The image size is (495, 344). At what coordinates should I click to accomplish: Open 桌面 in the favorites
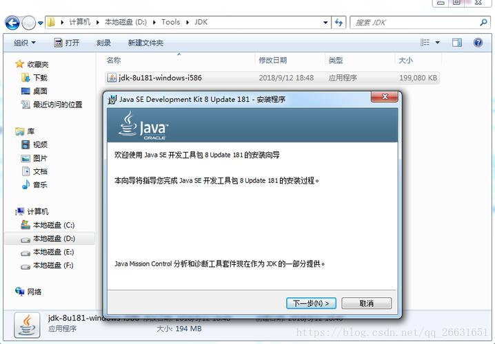pyautogui.click(x=34, y=91)
